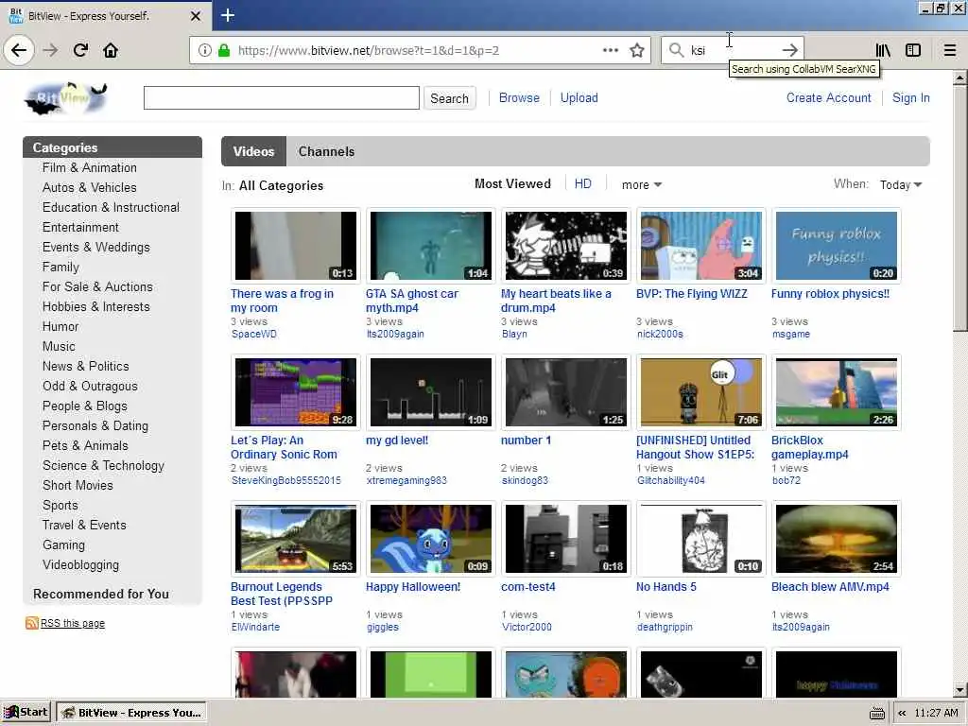The image size is (968, 726).
Task: Open the Windows Start button
Action: point(26,713)
